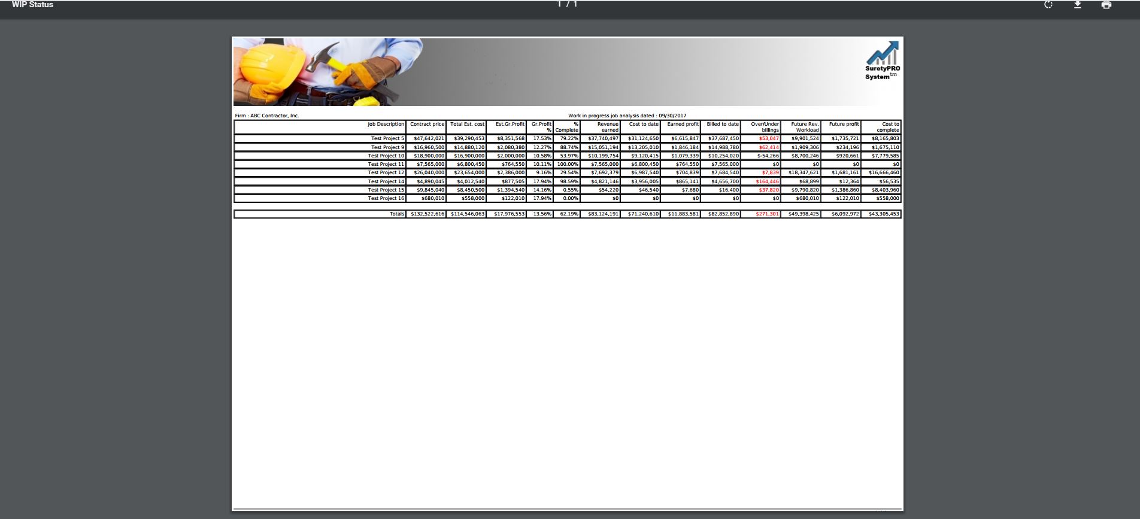Click Test Project 16 cost to complete
1140x519 pixels.
887,198
